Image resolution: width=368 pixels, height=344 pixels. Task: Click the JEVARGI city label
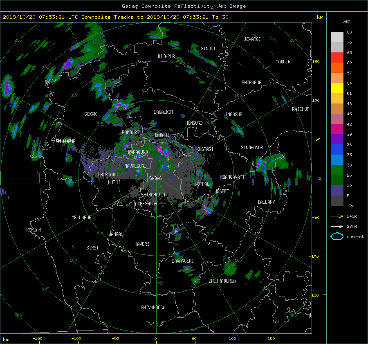(x=252, y=39)
